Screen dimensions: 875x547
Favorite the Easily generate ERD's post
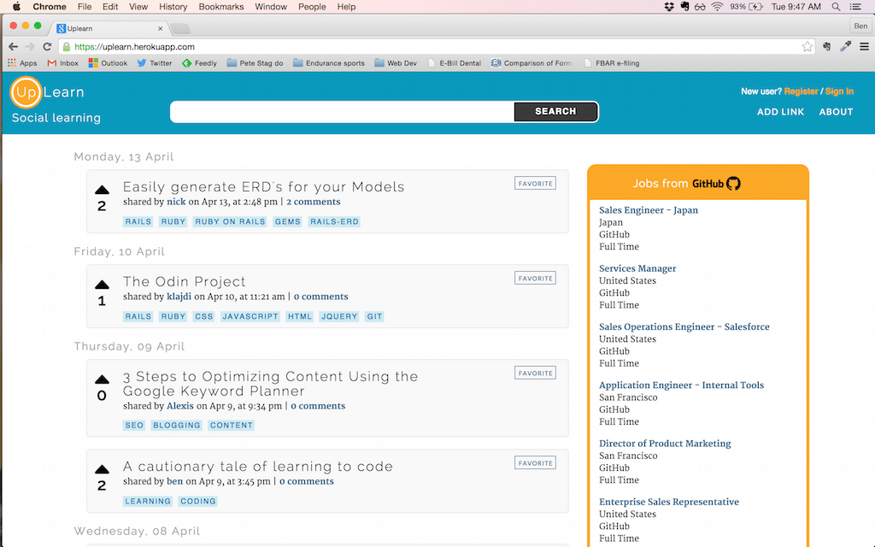(535, 183)
